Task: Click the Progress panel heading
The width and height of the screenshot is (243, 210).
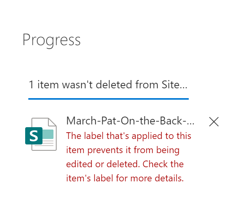Action: pyautogui.click(x=52, y=40)
